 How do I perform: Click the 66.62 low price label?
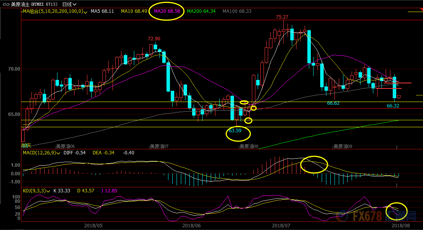tap(333, 103)
